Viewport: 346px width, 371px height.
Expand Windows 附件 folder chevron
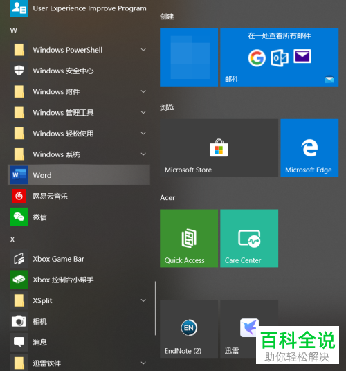[143, 91]
